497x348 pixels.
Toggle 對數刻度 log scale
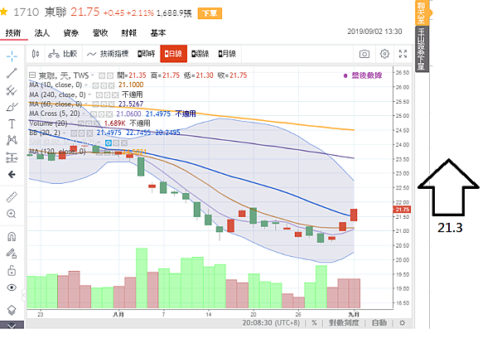tap(344, 323)
